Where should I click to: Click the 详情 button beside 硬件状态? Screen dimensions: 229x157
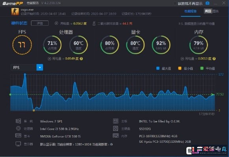40,23
